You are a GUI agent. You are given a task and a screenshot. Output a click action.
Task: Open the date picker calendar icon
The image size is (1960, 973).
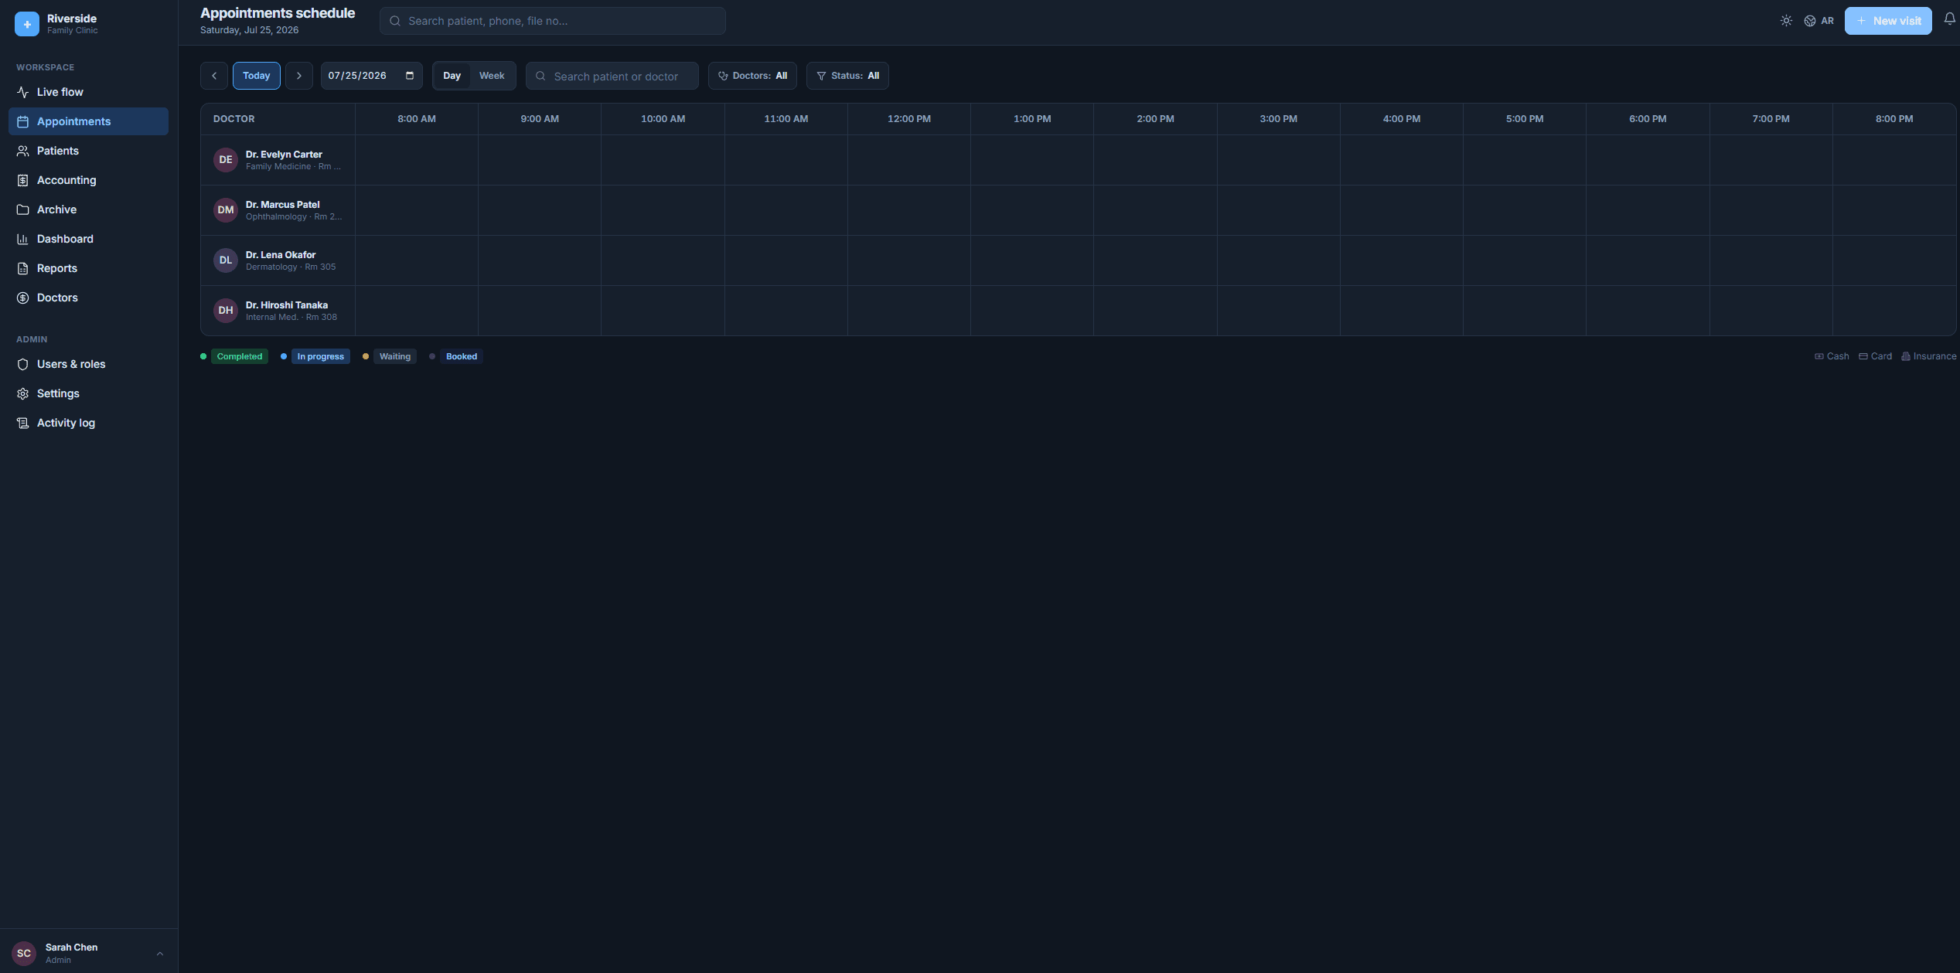(x=410, y=76)
